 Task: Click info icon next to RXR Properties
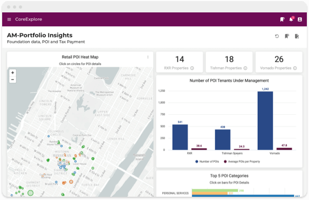tap(192, 68)
